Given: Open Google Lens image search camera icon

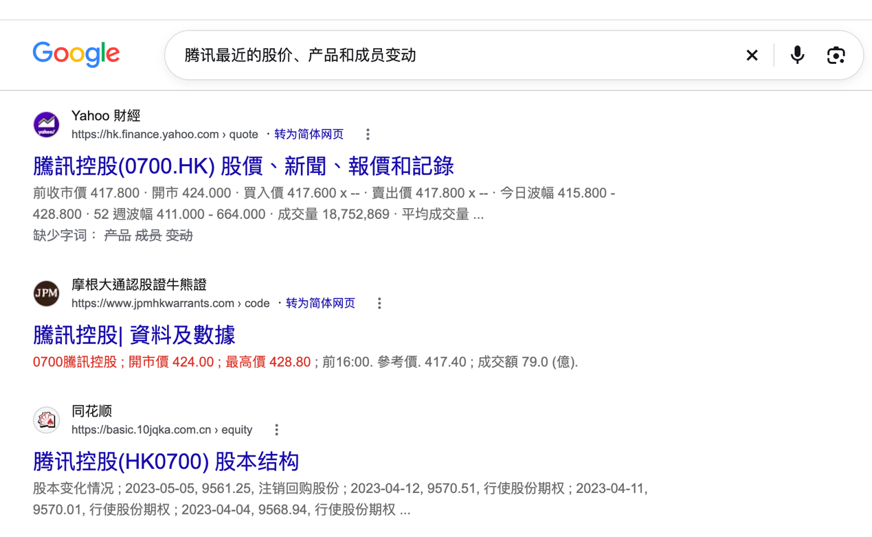Looking at the screenshot, I should pyautogui.click(x=836, y=55).
